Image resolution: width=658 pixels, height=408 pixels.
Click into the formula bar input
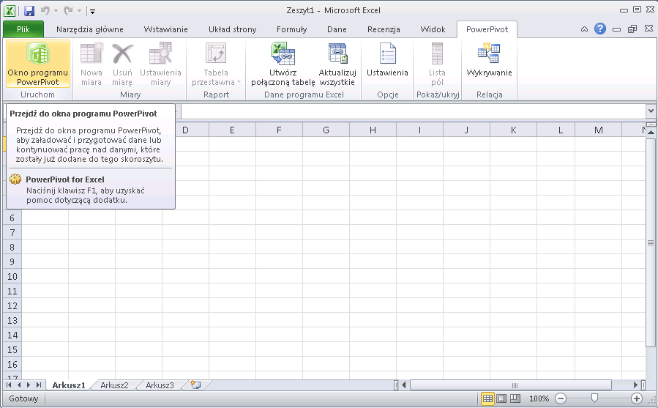[x=414, y=111]
